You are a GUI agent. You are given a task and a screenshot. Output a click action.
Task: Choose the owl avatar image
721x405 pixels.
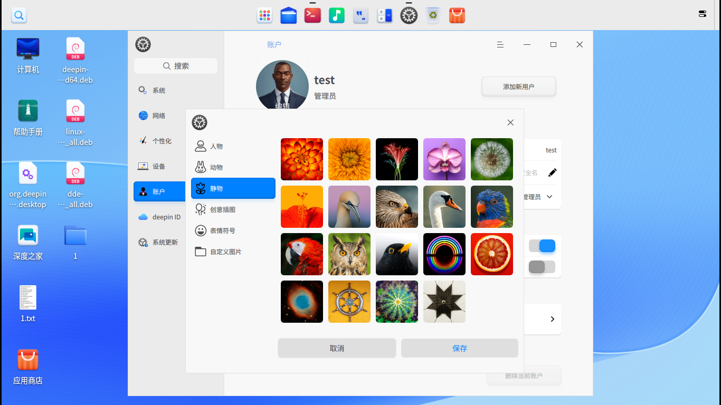[349, 254]
